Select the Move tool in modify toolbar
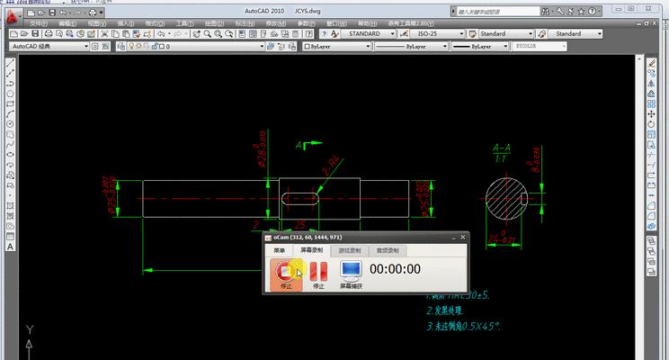 coord(652,114)
